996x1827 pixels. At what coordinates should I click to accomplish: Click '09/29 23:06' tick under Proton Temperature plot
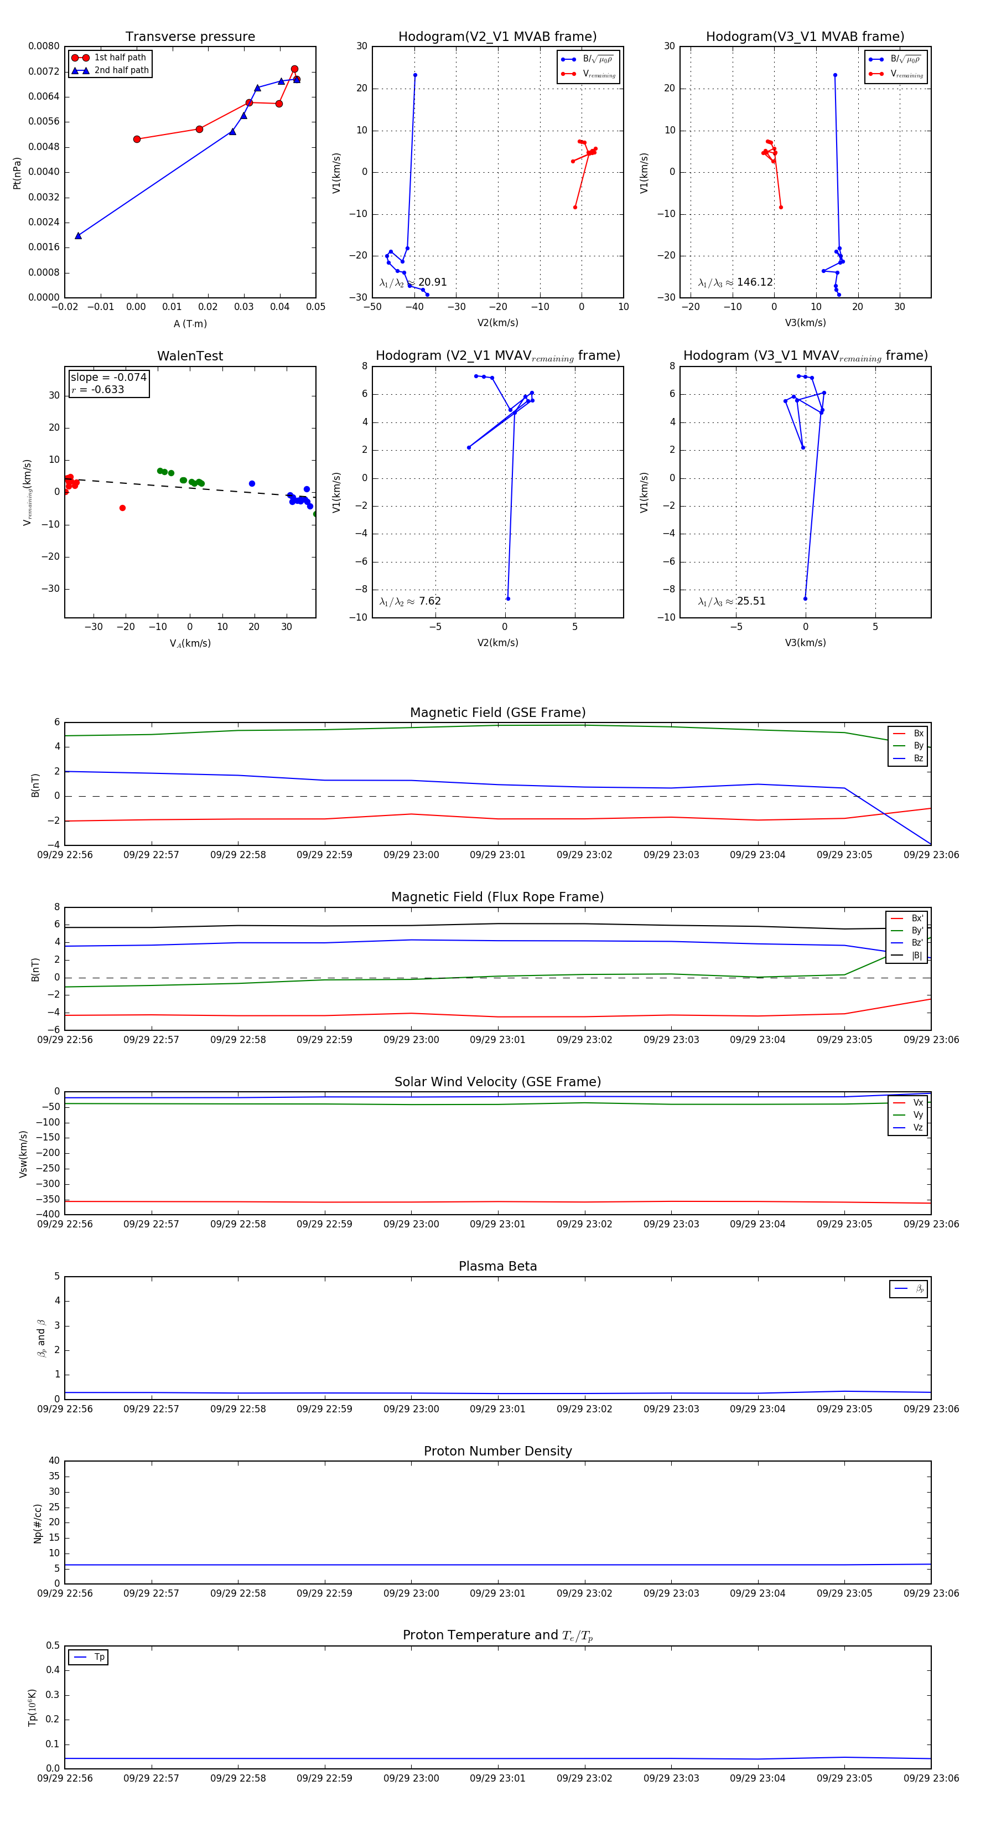pos(931,1779)
